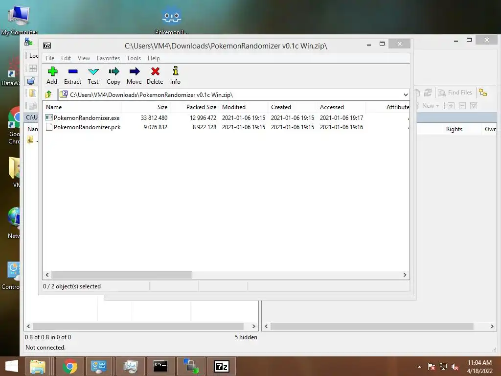Open 7-Zip from the taskbar
Screen dimensions: 501x376
222,366
